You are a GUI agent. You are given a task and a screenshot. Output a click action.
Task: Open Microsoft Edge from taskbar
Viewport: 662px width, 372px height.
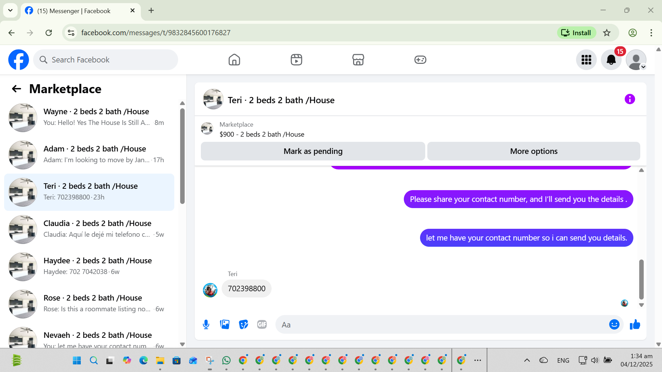coord(143,360)
